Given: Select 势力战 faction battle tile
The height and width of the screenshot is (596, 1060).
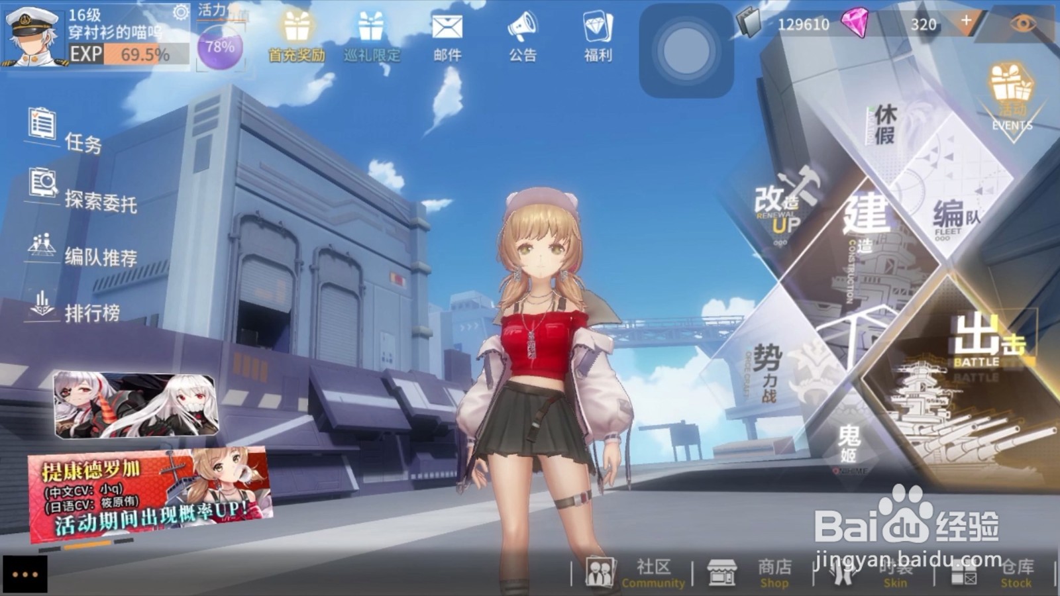Looking at the screenshot, I should [768, 372].
